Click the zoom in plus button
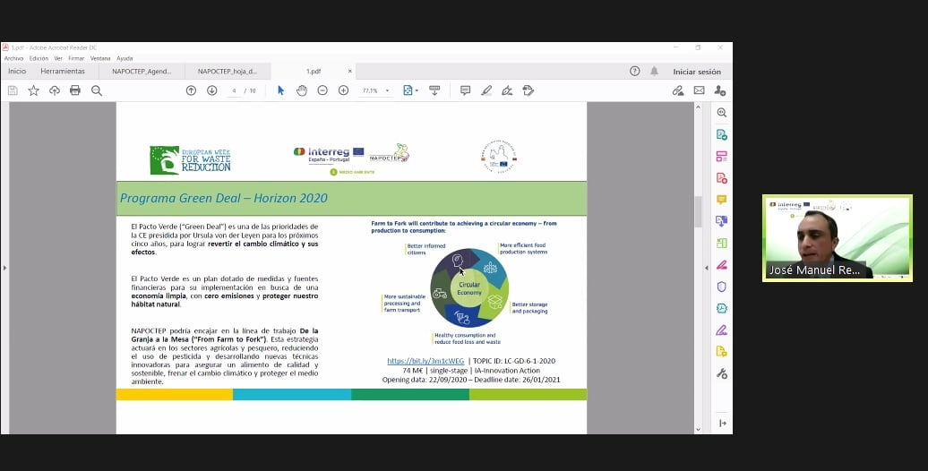The height and width of the screenshot is (471, 928). (343, 90)
